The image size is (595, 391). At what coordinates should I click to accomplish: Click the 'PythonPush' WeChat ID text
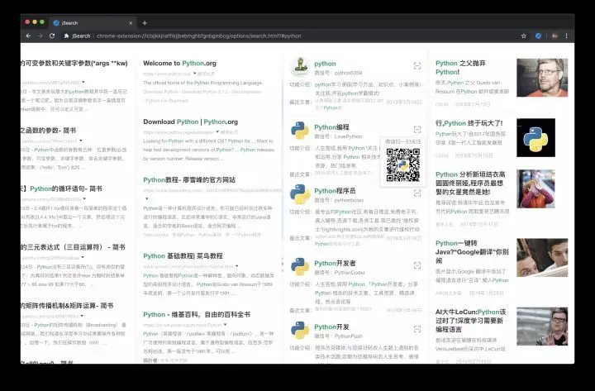[349, 336]
